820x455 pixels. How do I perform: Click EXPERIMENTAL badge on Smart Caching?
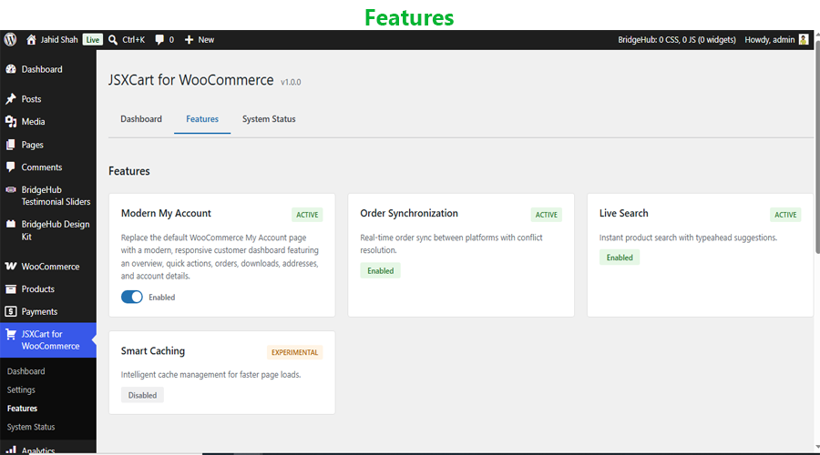[x=294, y=352]
